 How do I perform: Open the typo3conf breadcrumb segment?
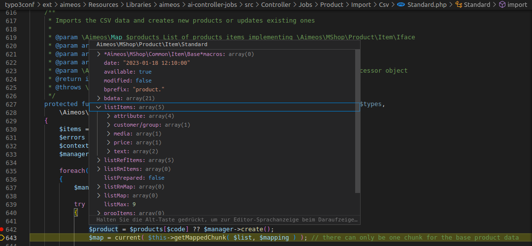pyautogui.click(x=19, y=5)
